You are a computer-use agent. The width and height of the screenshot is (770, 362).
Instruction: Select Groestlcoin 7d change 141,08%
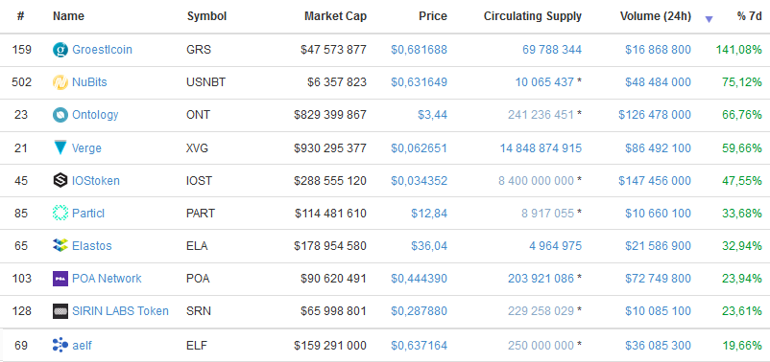pos(738,50)
